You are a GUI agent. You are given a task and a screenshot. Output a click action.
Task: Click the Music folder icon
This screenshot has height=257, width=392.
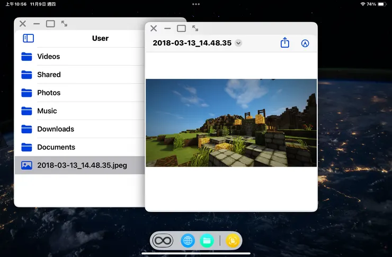click(26, 111)
